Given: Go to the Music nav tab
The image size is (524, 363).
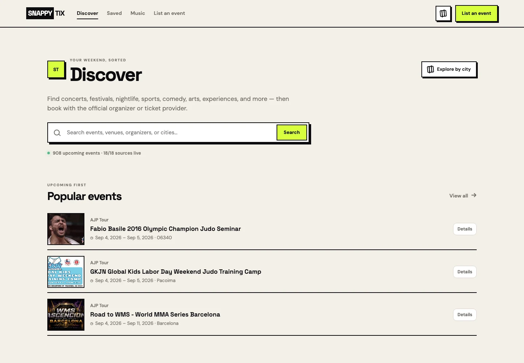Looking at the screenshot, I should 138,13.
